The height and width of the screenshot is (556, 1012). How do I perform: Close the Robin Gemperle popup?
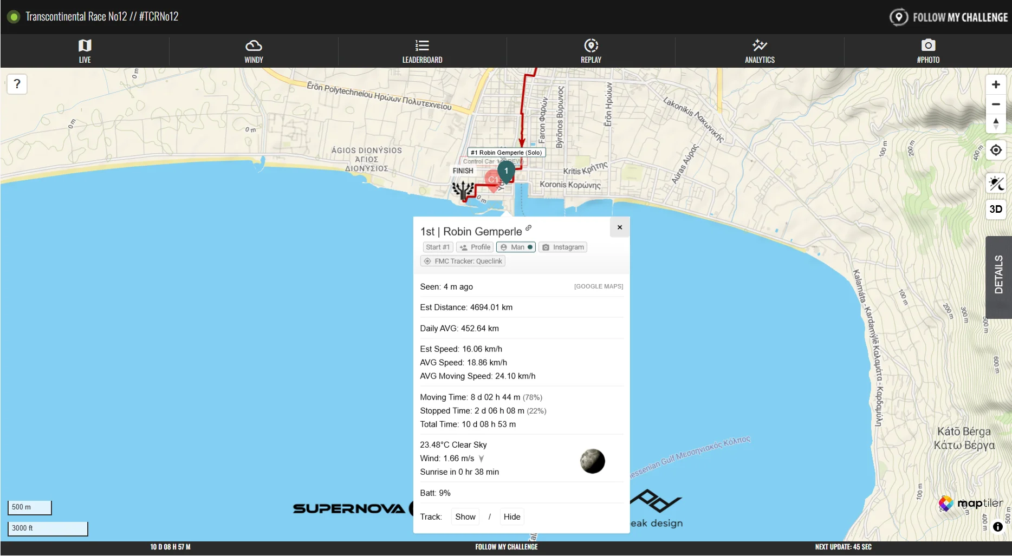620,227
